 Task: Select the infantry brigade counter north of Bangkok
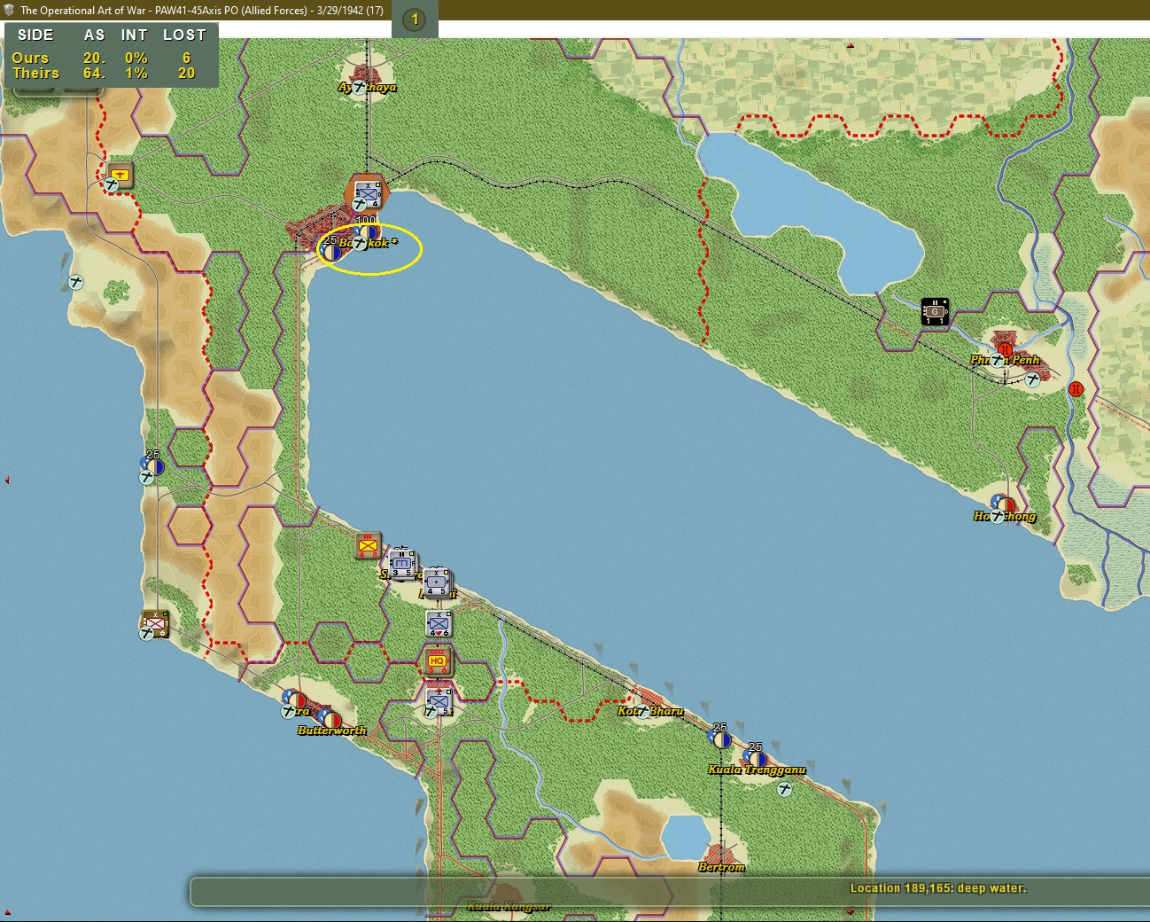tap(367, 192)
